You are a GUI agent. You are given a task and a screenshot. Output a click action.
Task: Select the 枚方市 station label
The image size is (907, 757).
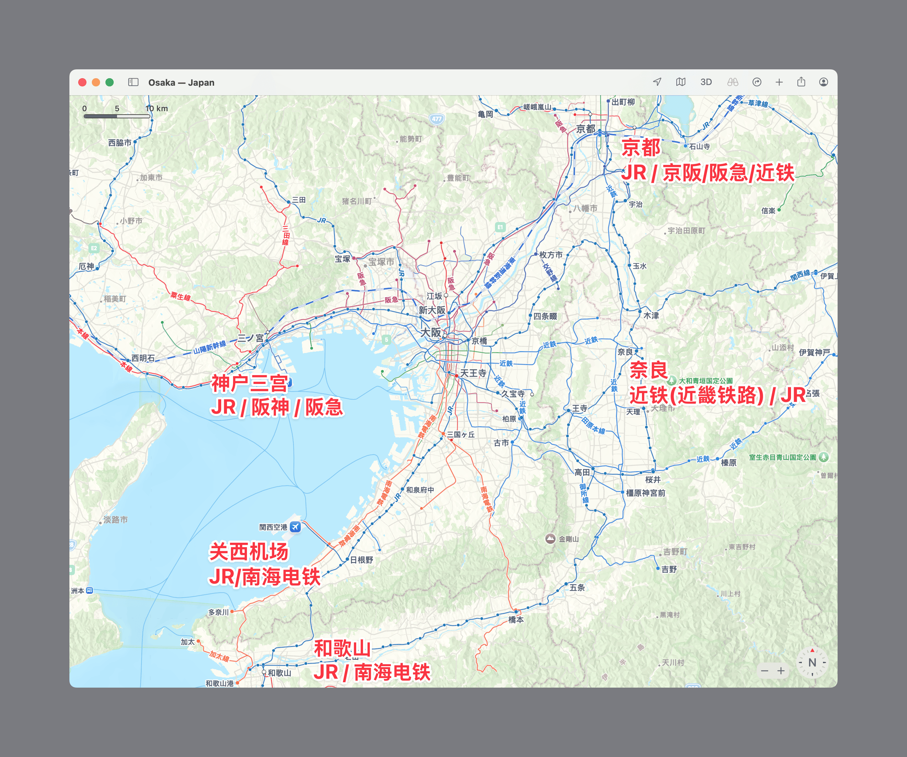coord(551,255)
